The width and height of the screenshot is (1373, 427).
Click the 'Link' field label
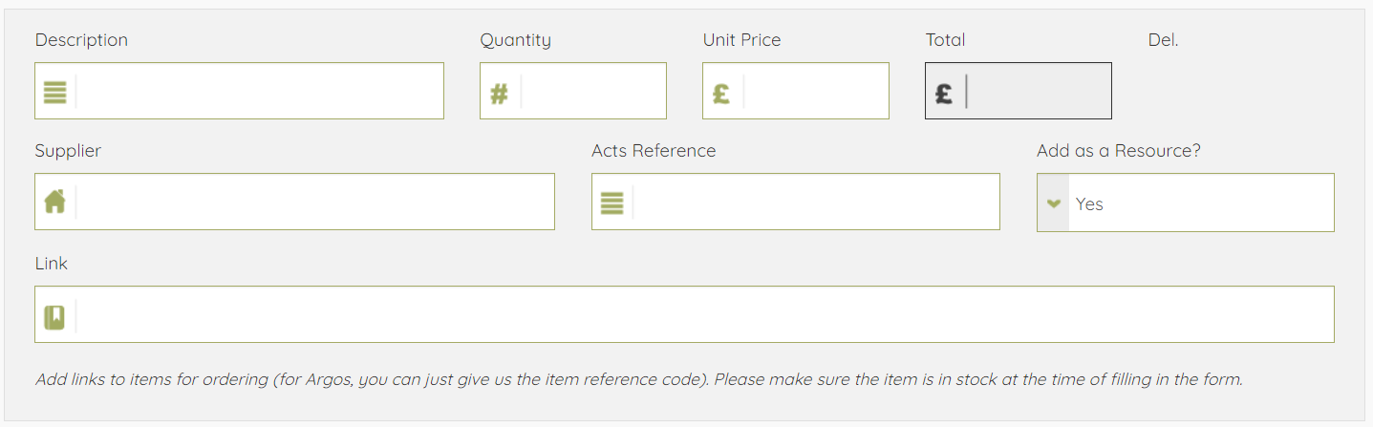click(x=52, y=264)
